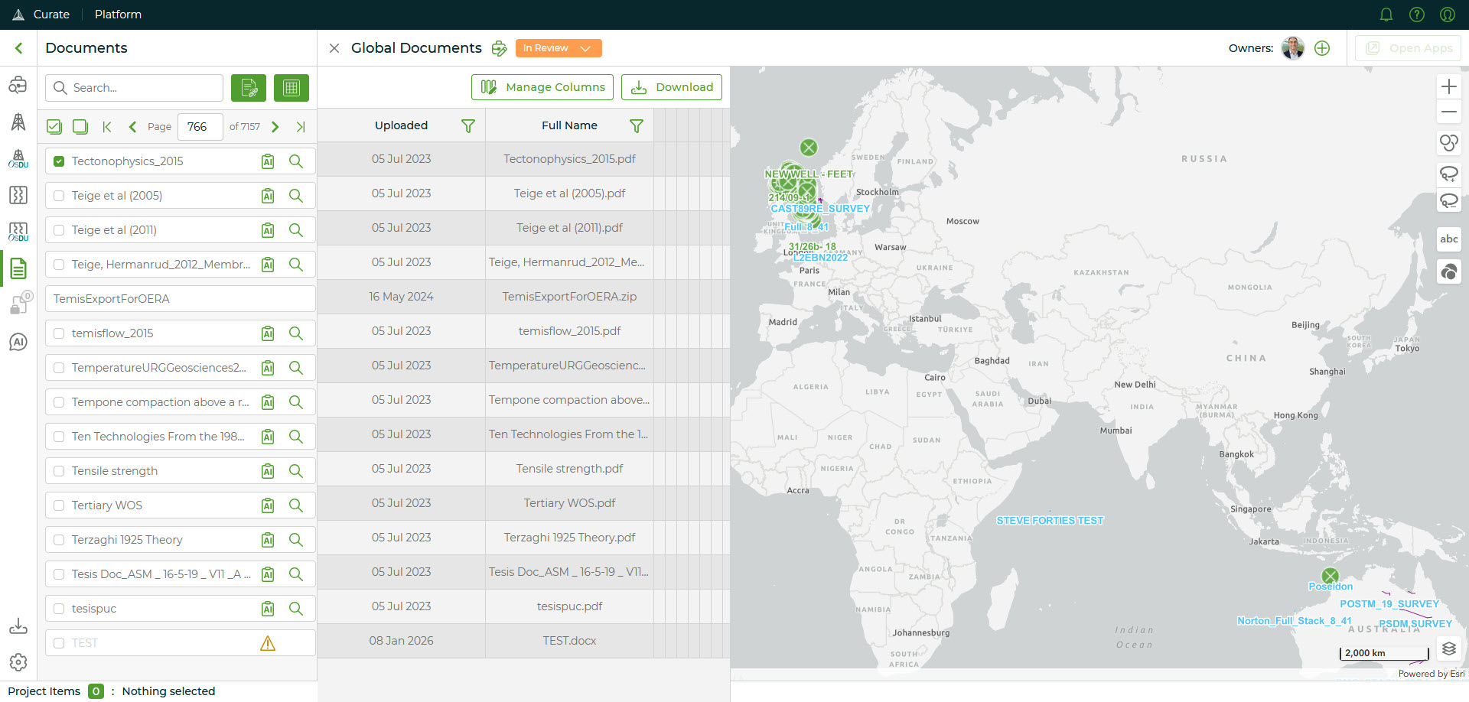The height and width of the screenshot is (702, 1469).
Task: Expand the In Review status dropdown
Action: (559, 48)
